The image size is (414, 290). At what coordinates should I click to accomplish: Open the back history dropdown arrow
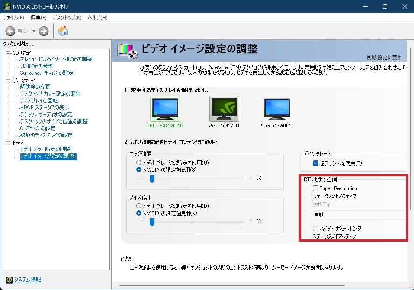[34, 31]
